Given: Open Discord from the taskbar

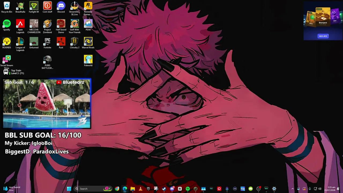Looking at the screenshot, I should tap(172, 189).
